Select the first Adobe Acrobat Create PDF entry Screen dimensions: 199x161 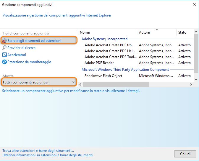[109, 45]
